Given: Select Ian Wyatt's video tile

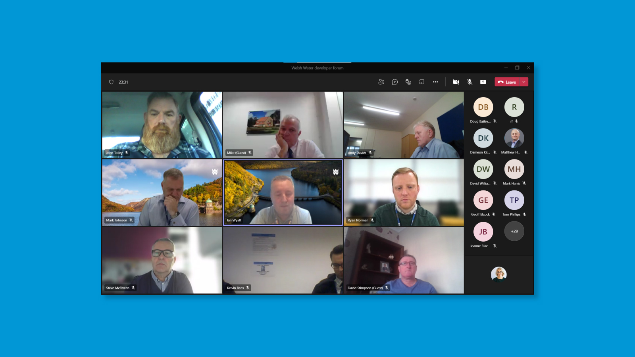Looking at the screenshot, I should pos(283,192).
